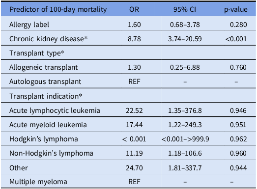Select the OR column header
The height and width of the screenshot is (189, 257).
134,9
